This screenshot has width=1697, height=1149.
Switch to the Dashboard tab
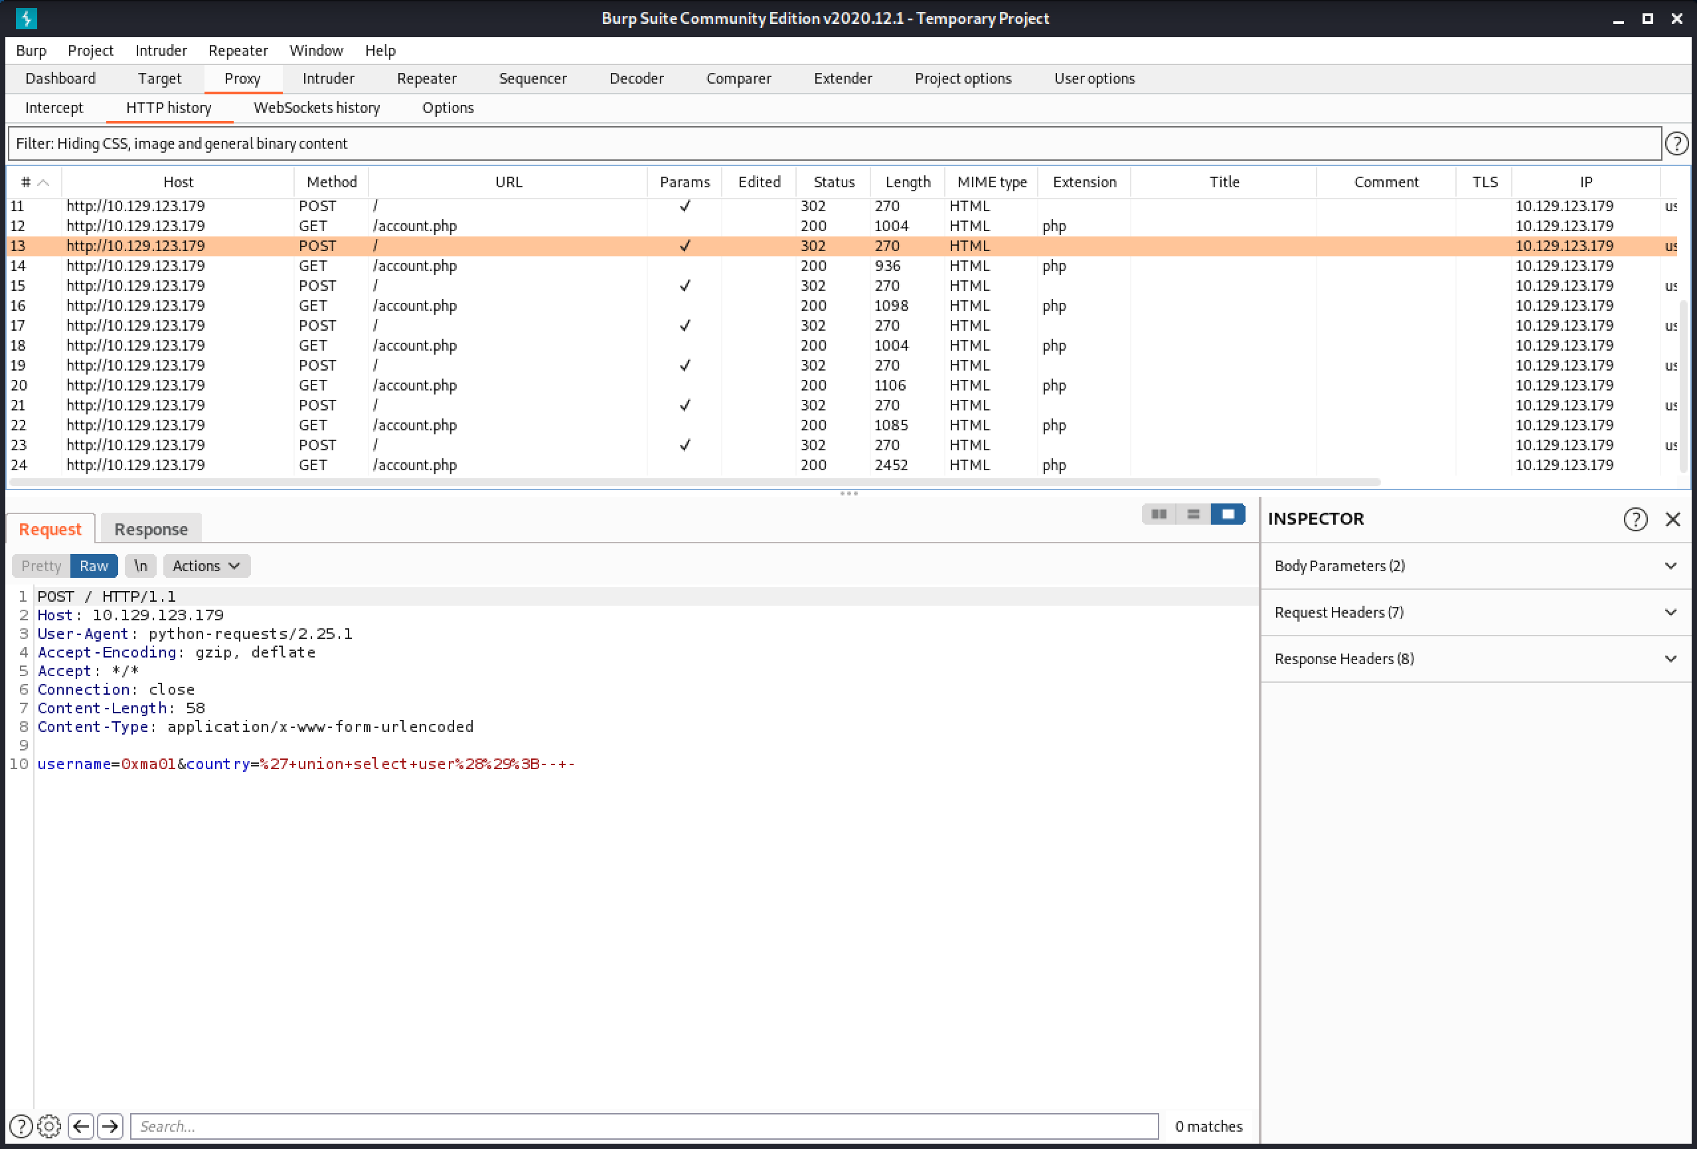60,78
